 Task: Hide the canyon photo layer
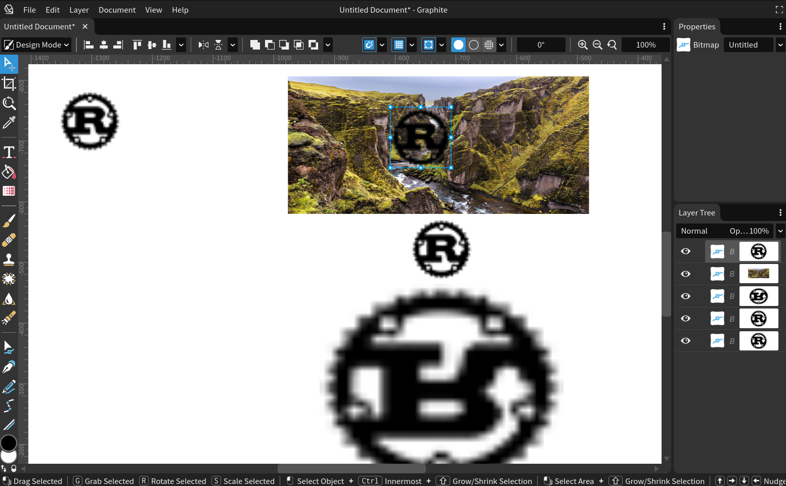(x=686, y=274)
